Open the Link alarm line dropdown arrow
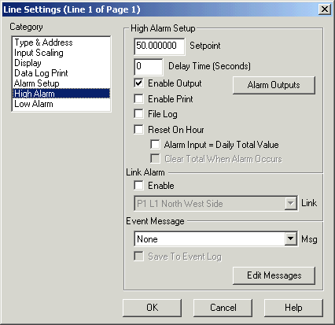 [x=291, y=203]
